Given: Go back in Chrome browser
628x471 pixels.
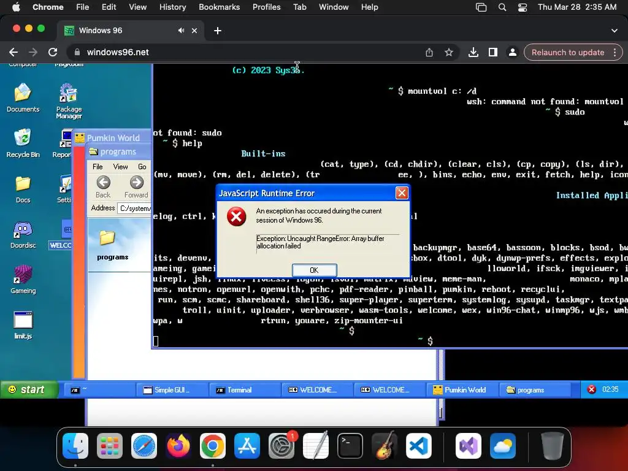Looking at the screenshot, I should [x=13, y=52].
